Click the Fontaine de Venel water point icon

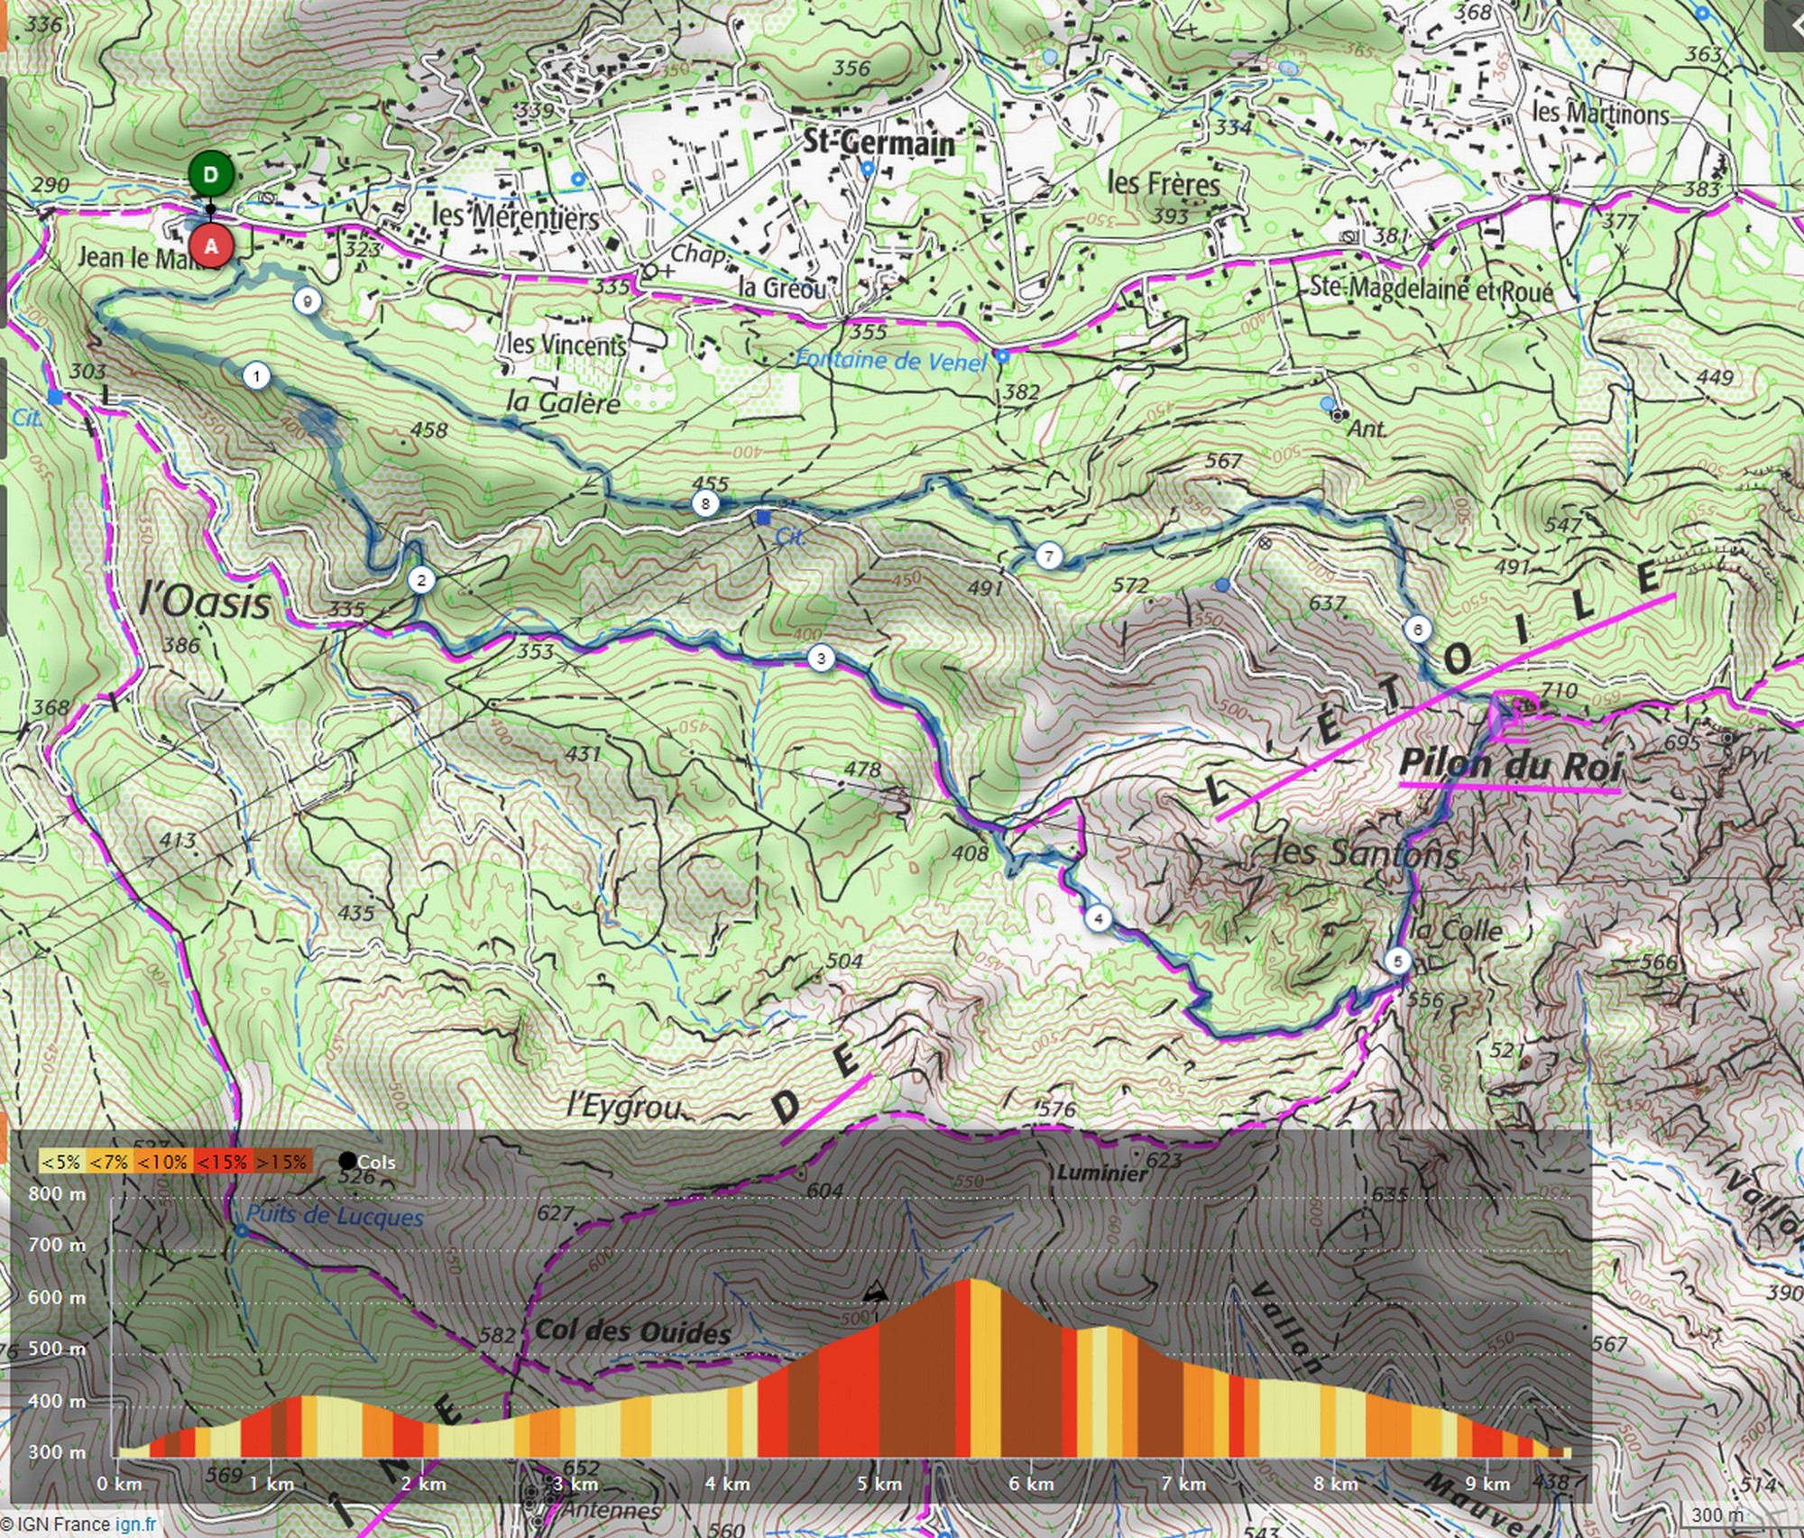click(1002, 358)
